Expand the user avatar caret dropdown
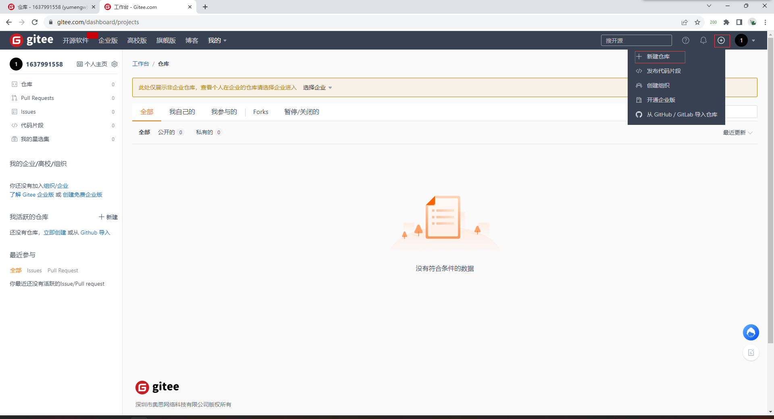The height and width of the screenshot is (419, 774). point(753,40)
